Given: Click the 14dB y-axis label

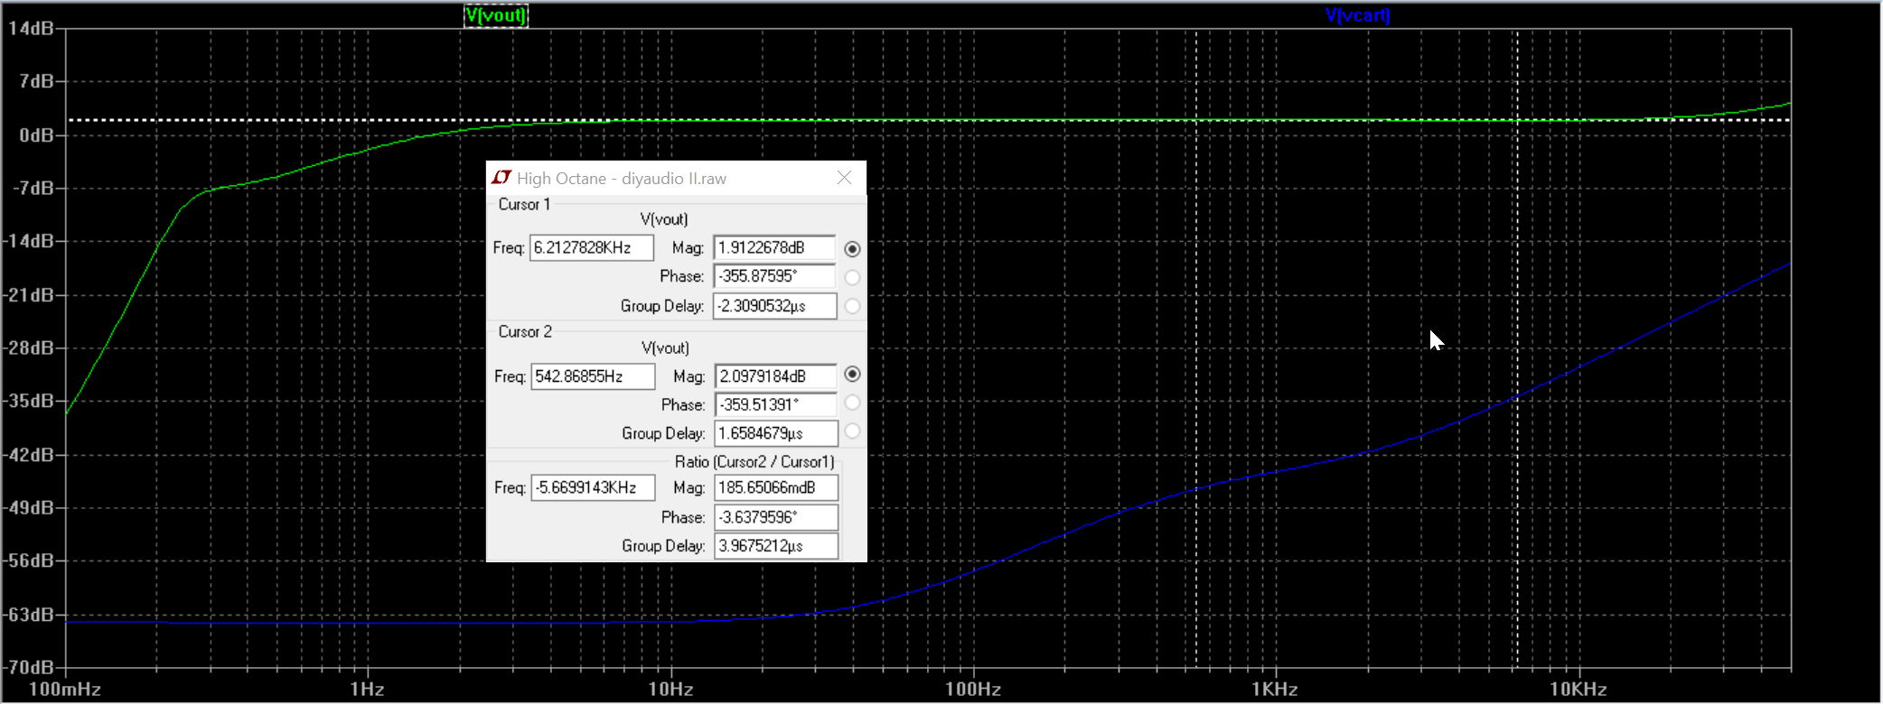Looking at the screenshot, I should pos(31,28).
